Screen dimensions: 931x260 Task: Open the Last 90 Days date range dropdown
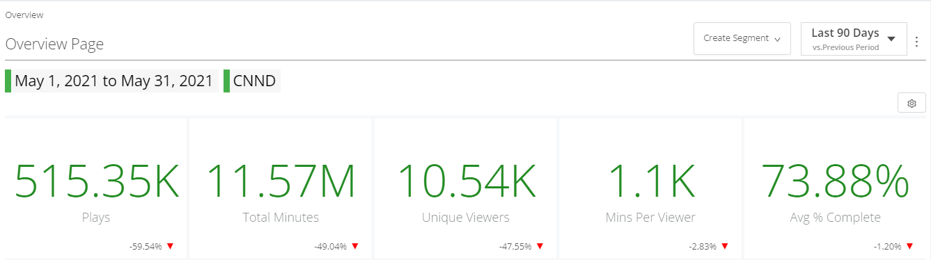pyautogui.click(x=854, y=38)
